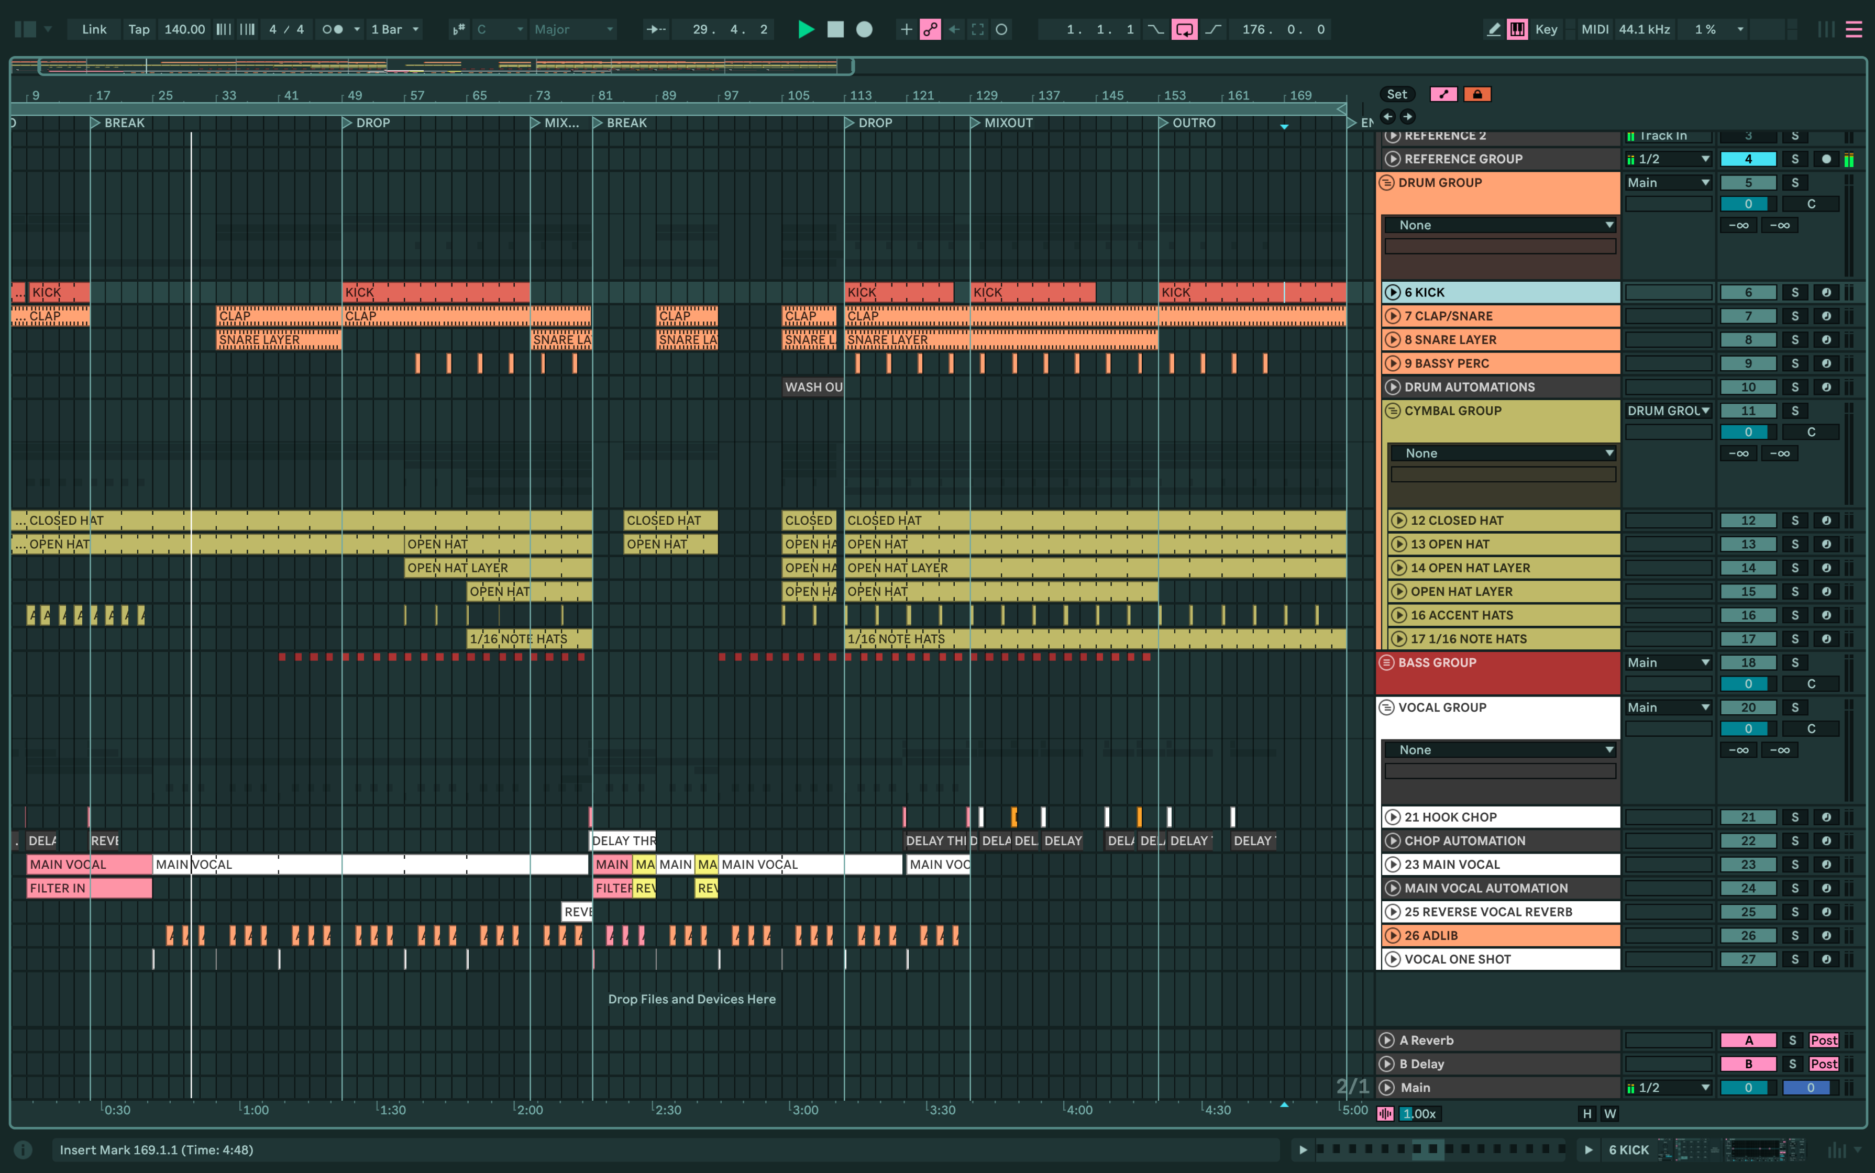The height and width of the screenshot is (1173, 1875).
Task: Click the Info View icon at bottom-left
Action: pyautogui.click(x=23, y=1150)
